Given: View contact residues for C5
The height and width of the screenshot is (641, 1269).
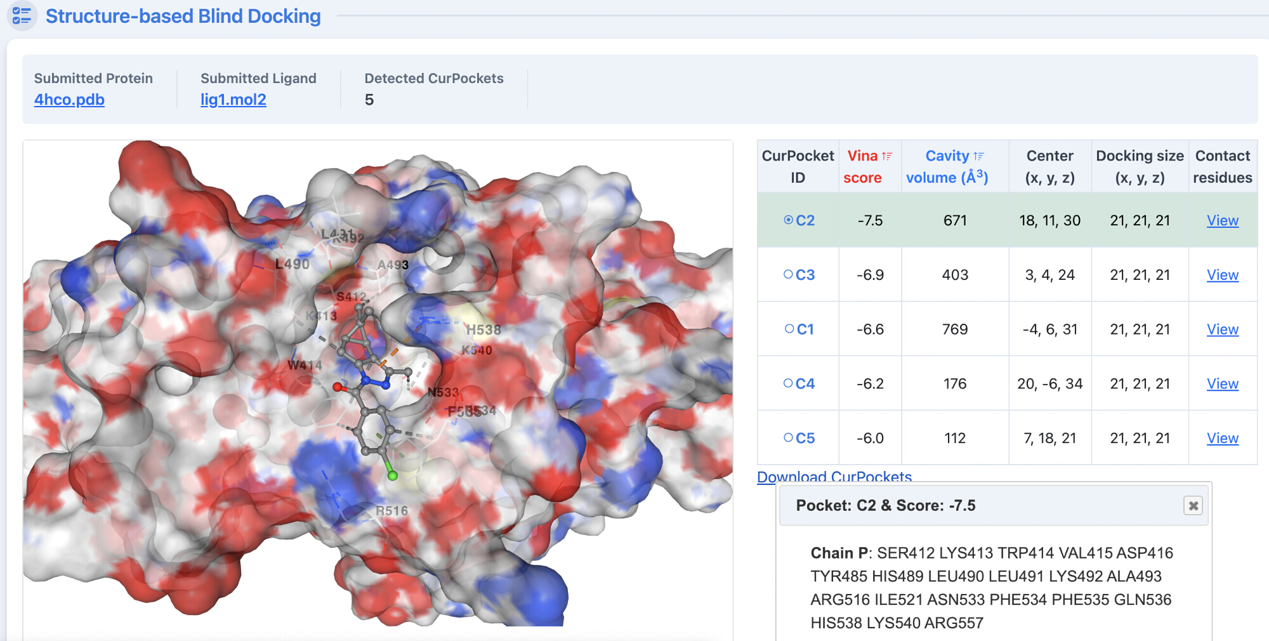Looking at the screenshot, I should [x=1223, y=439].
